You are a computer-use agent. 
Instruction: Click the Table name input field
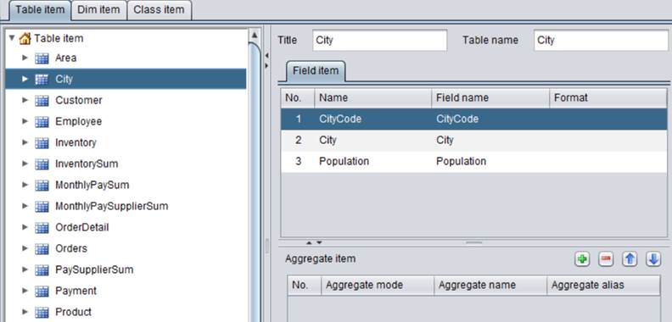click(601, 41)
